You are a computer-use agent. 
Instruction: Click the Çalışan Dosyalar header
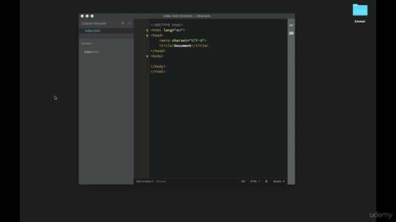[93, 23]
